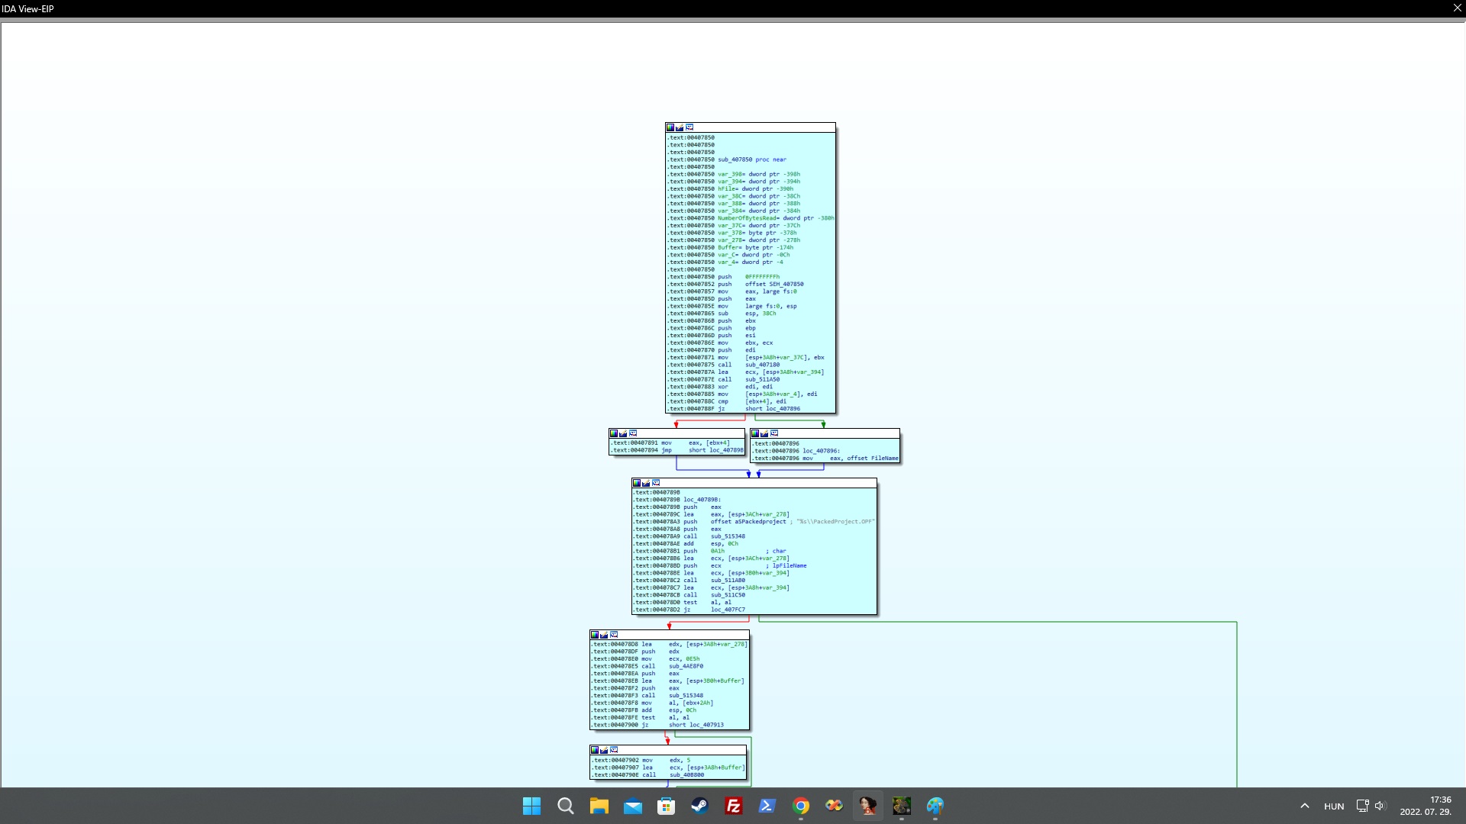Image resolution: width=1466 pixels, height=824 pixels.
Task: Expand hidden system tray icons chevron
Action: tap(1305, 806)
